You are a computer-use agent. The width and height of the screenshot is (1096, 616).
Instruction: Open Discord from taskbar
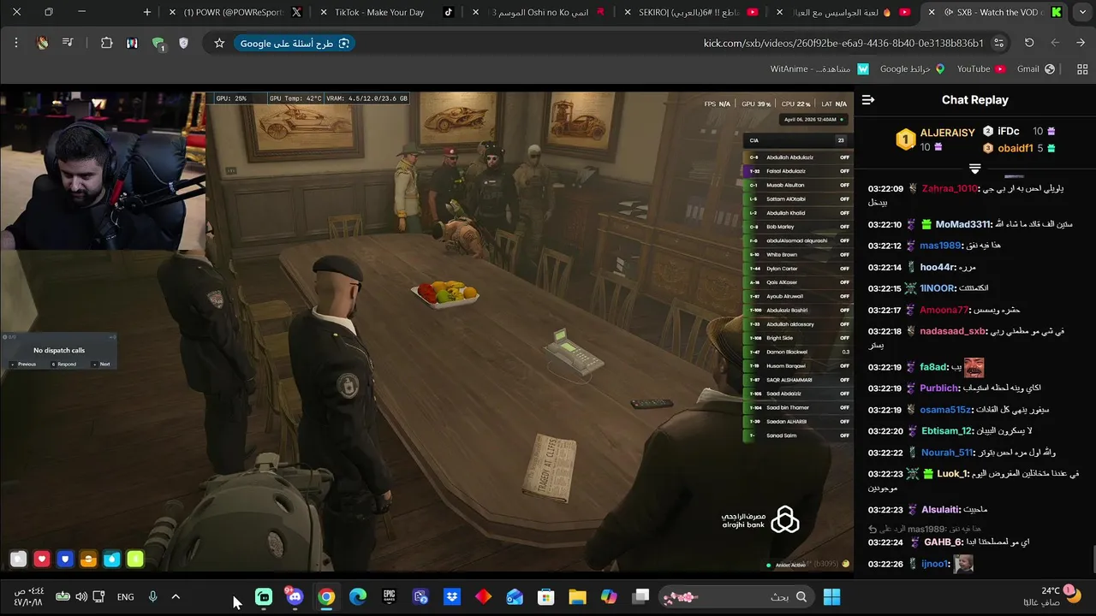(295, 596)
